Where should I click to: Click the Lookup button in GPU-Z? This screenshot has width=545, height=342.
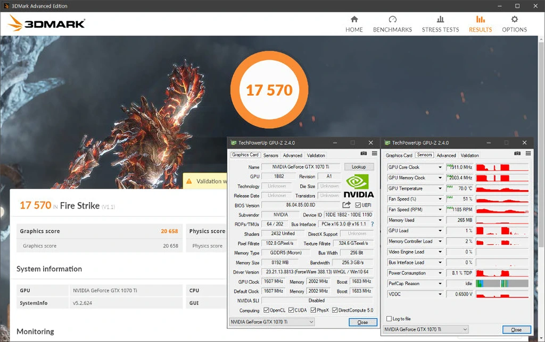[359, 167]
